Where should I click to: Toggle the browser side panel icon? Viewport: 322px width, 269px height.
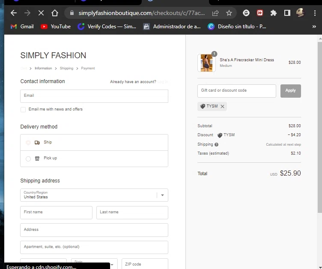(x=287, y=13)
